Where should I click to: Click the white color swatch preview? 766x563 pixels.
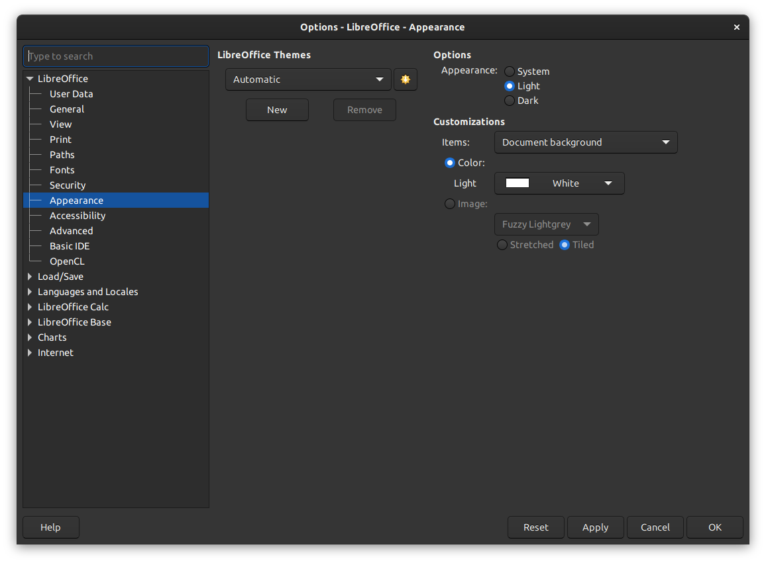click(x=518, y=183)
